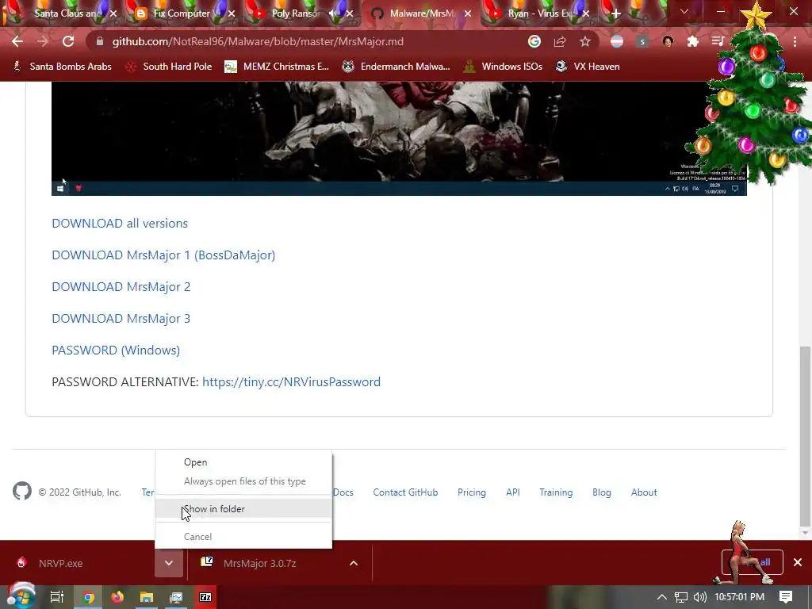Screen dimensions: 812x609
Task: Open the Blog footer link
Action: [x=602, y=492]
